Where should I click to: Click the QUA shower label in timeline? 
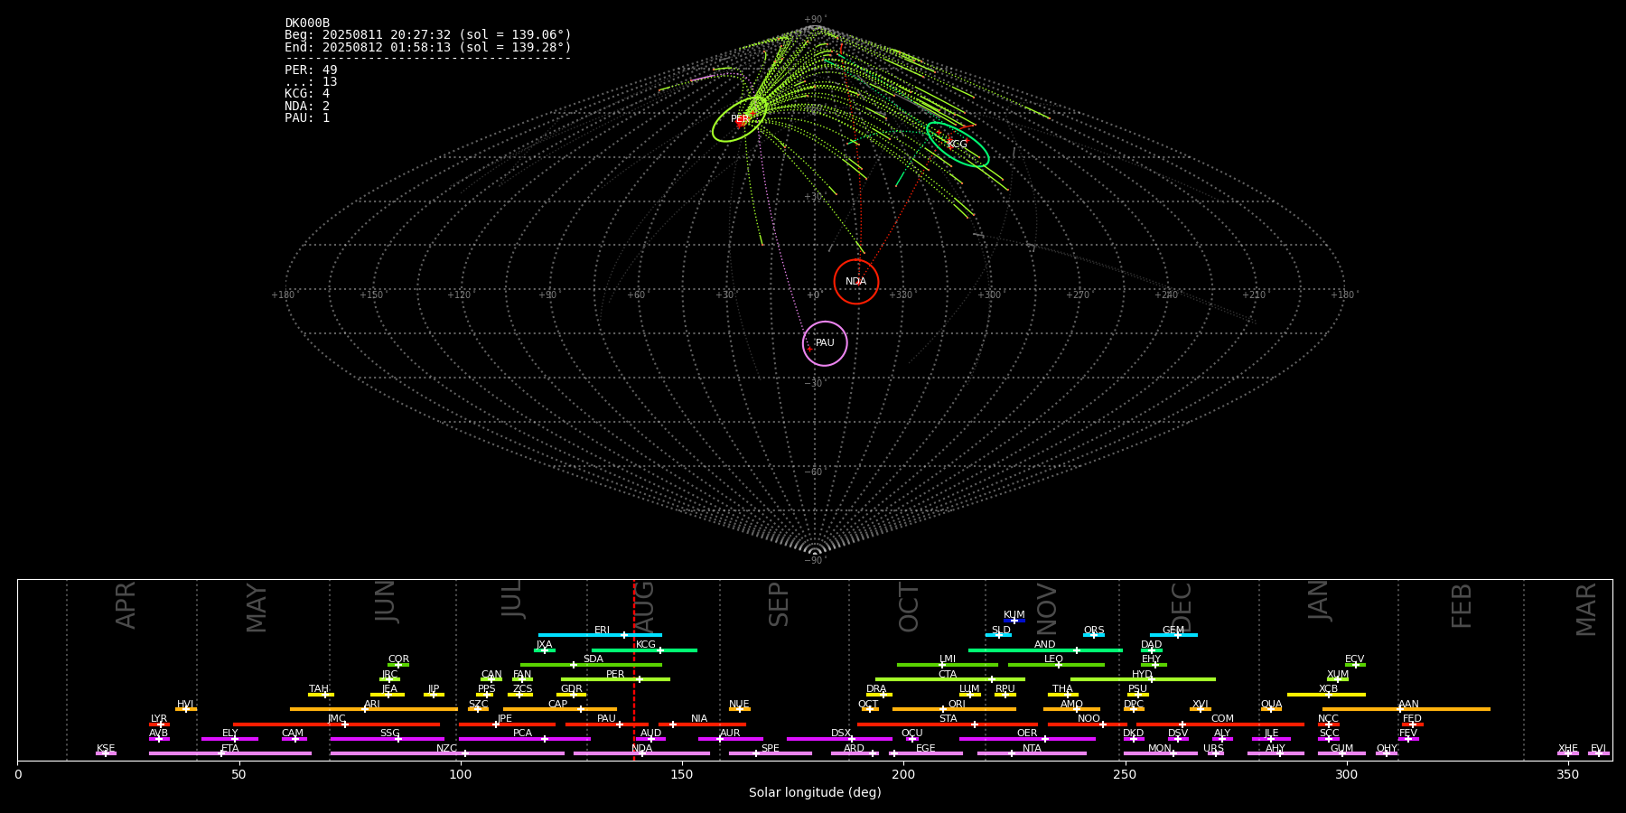(1271, 704)
